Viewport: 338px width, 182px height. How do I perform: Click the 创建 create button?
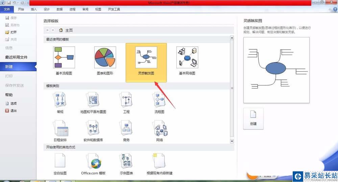253,119
